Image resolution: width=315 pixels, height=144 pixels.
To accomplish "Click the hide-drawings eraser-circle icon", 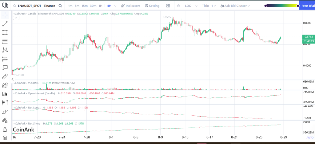I will pos(5,85).
